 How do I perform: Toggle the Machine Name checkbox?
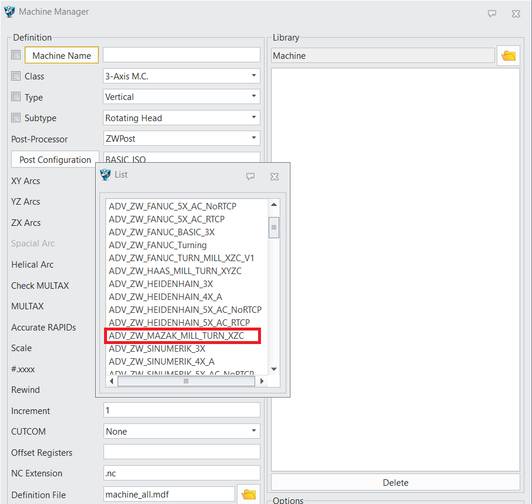[16, 55]
